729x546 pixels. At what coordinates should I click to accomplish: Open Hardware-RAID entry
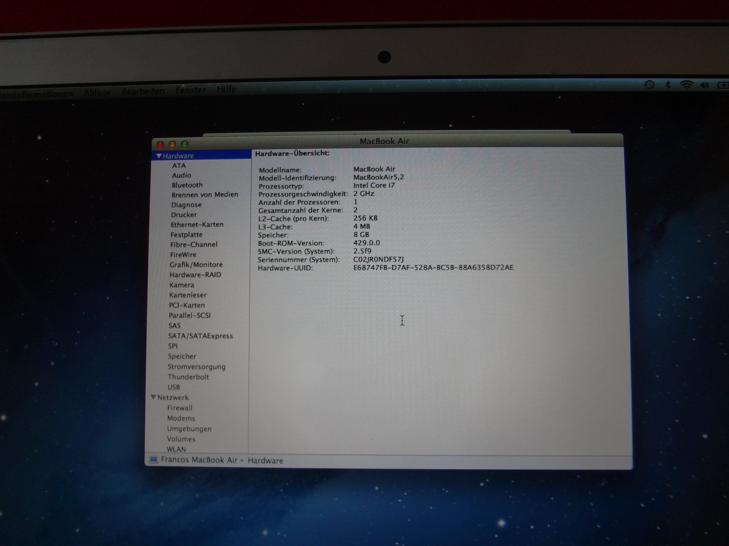click(195, 275)
